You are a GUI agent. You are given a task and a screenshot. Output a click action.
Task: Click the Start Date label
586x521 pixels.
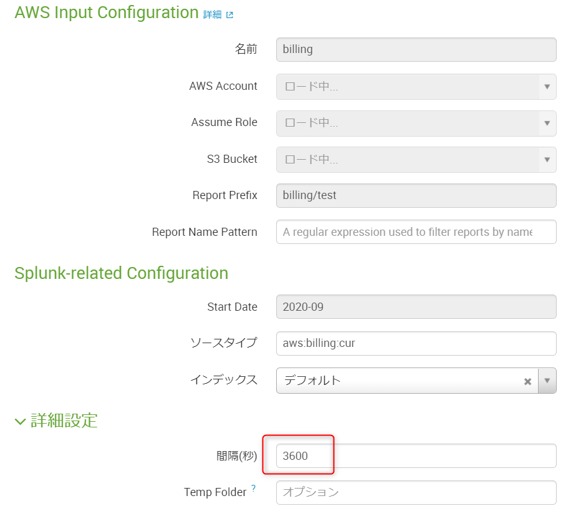(x=232, y=307)
